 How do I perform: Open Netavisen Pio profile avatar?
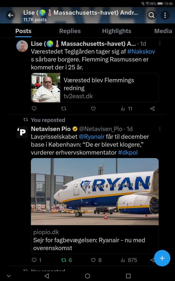coord(22,133)
